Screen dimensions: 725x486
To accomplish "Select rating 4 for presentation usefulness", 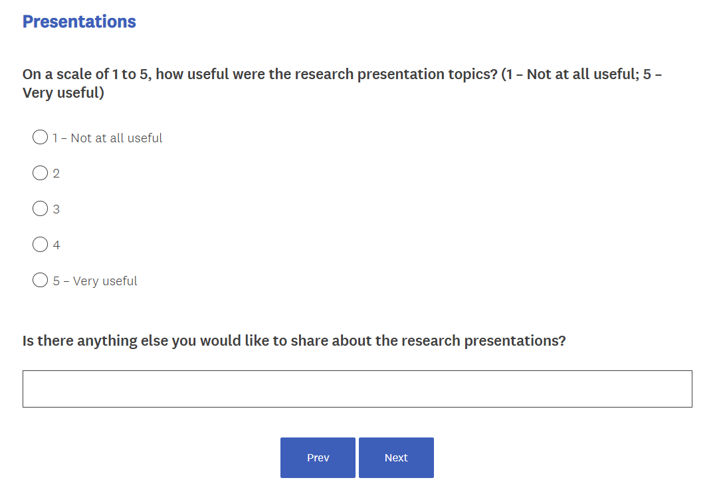I will (40, 245).
